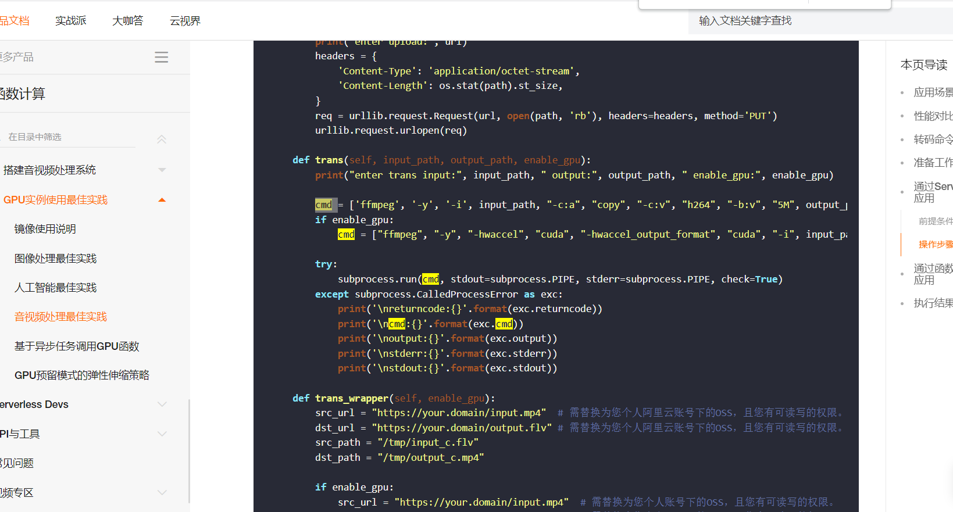Open the GPU预留模式的弹性伸缩策略 page
953x512 pixels.
(x=82, y=375)
